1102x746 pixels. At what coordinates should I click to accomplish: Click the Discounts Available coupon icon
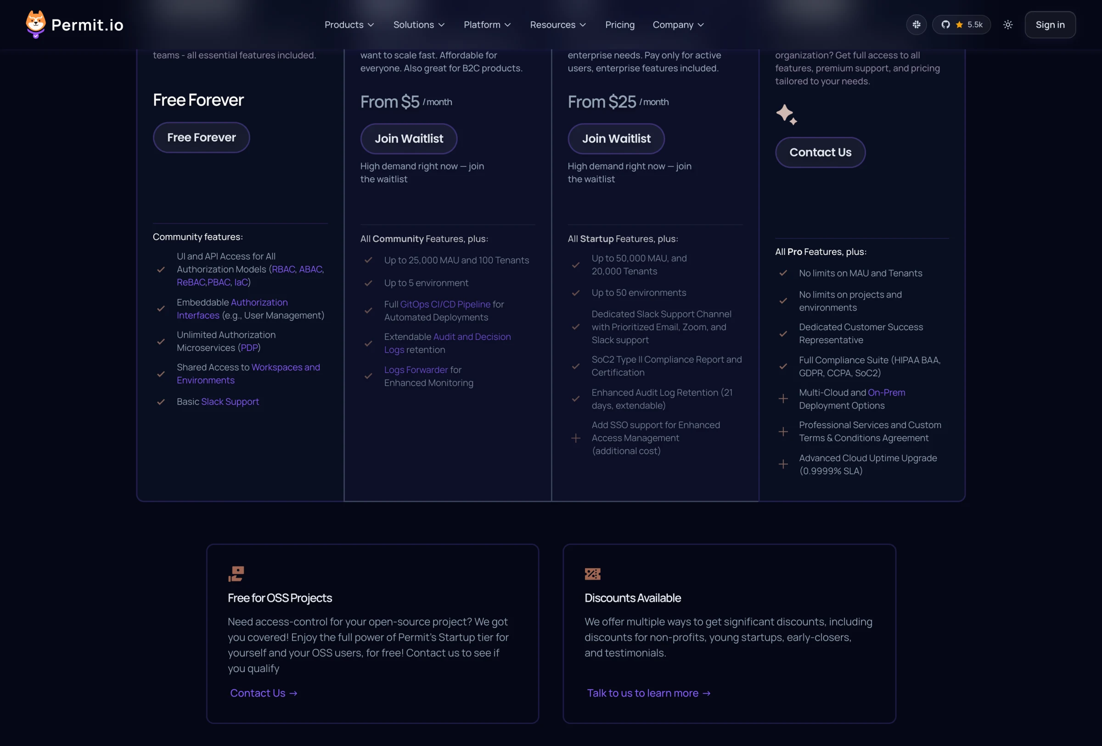tap(593, 574)
